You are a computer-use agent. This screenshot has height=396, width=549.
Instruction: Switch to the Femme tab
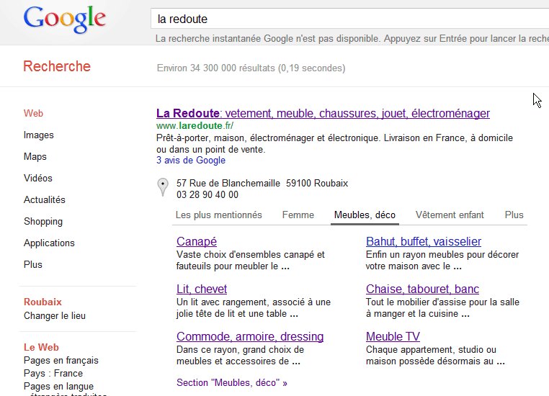pos(298,215)
